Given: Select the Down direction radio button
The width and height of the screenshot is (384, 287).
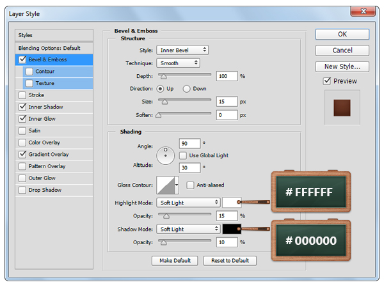Looking at the screenshot, I should pos(187,88).
